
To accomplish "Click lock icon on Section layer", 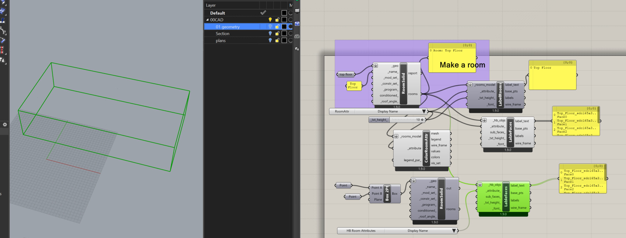I will [277, 34].
